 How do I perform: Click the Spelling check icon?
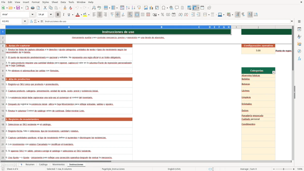pos(99,8)
